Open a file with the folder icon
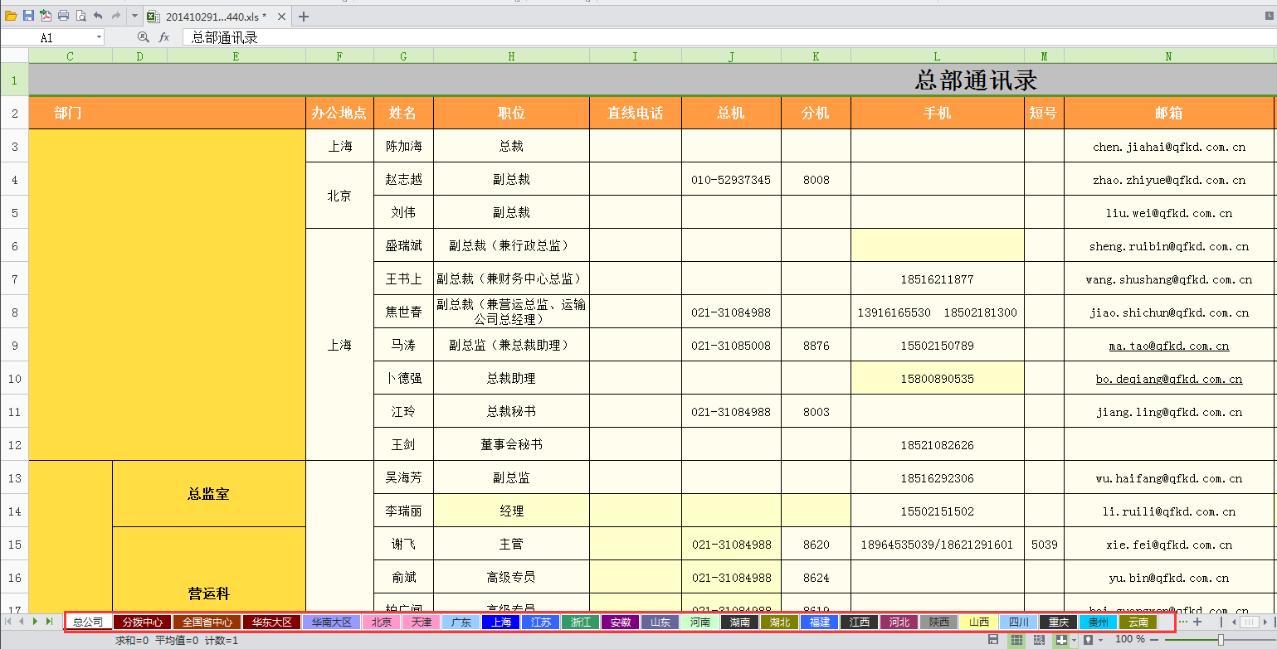The image size is (1277, 649). click(x=11, y=16)
